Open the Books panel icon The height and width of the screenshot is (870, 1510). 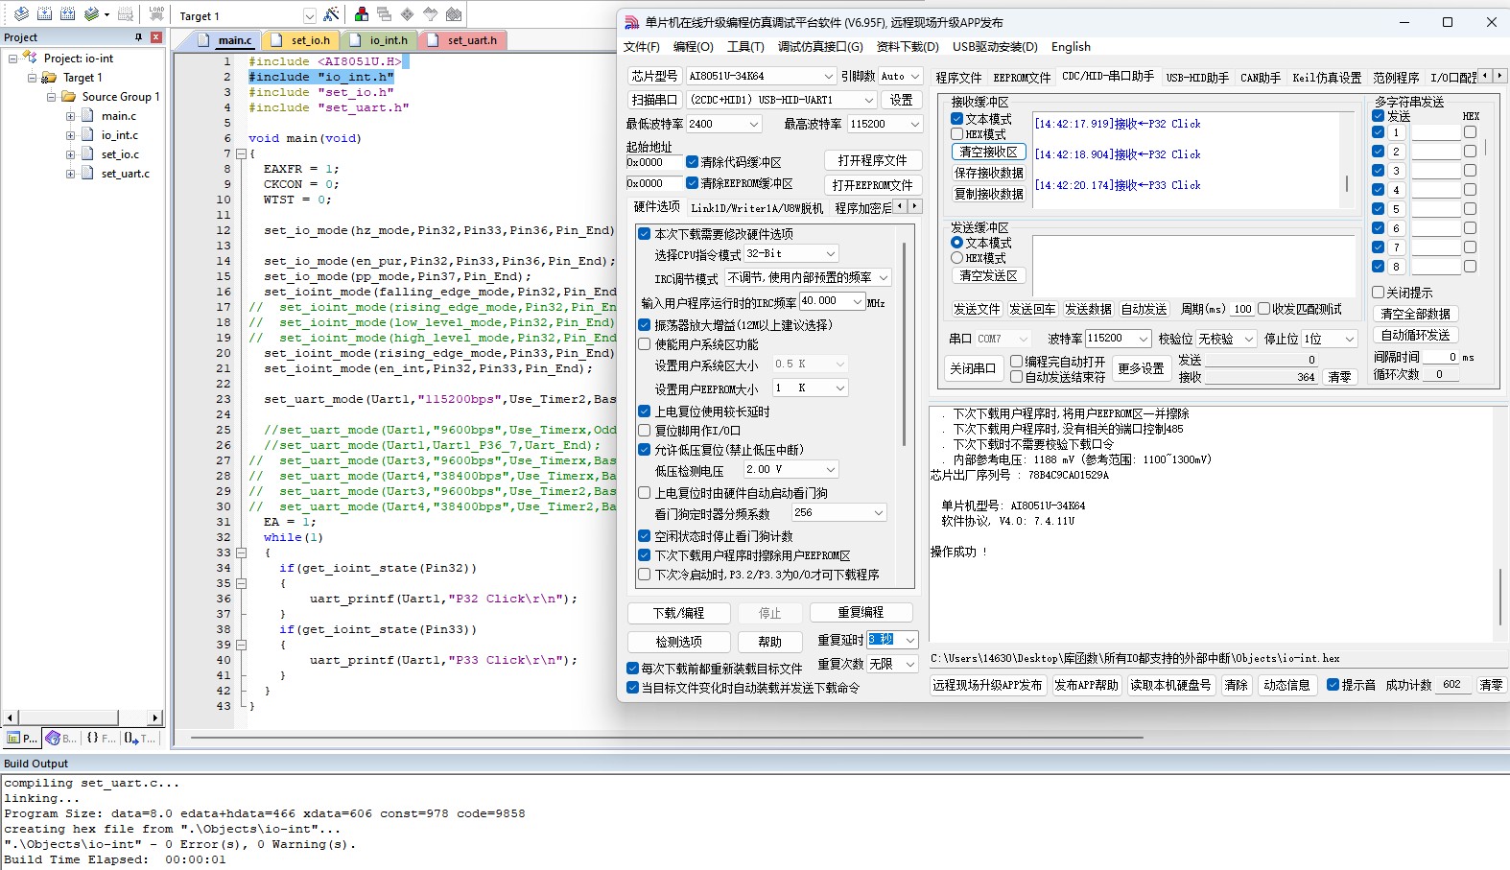[60, 738]
